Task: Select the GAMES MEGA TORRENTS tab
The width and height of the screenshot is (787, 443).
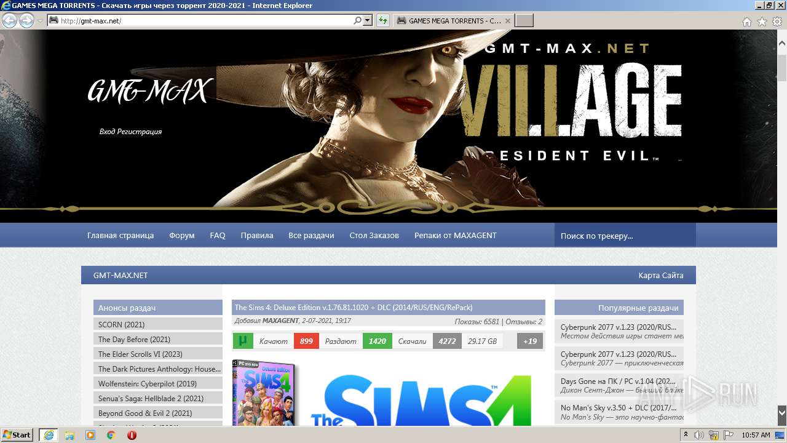Action: [x=453, y=20]
